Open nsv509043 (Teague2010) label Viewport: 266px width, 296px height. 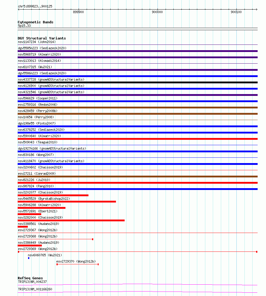click(38, 142)
